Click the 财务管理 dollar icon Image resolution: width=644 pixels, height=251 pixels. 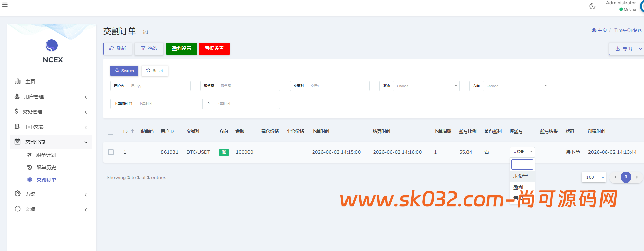(16, 111)
